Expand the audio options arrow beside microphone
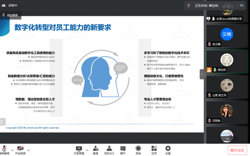This screenshot has width=250, height=156. coord(12,150)
